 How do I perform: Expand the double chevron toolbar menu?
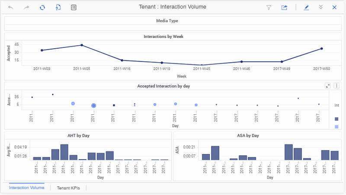(x=320, y=7)
